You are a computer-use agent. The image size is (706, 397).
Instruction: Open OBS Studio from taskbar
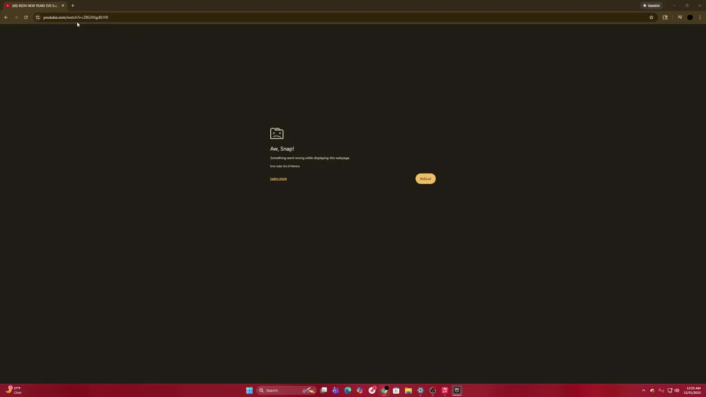tap(432, 390)
